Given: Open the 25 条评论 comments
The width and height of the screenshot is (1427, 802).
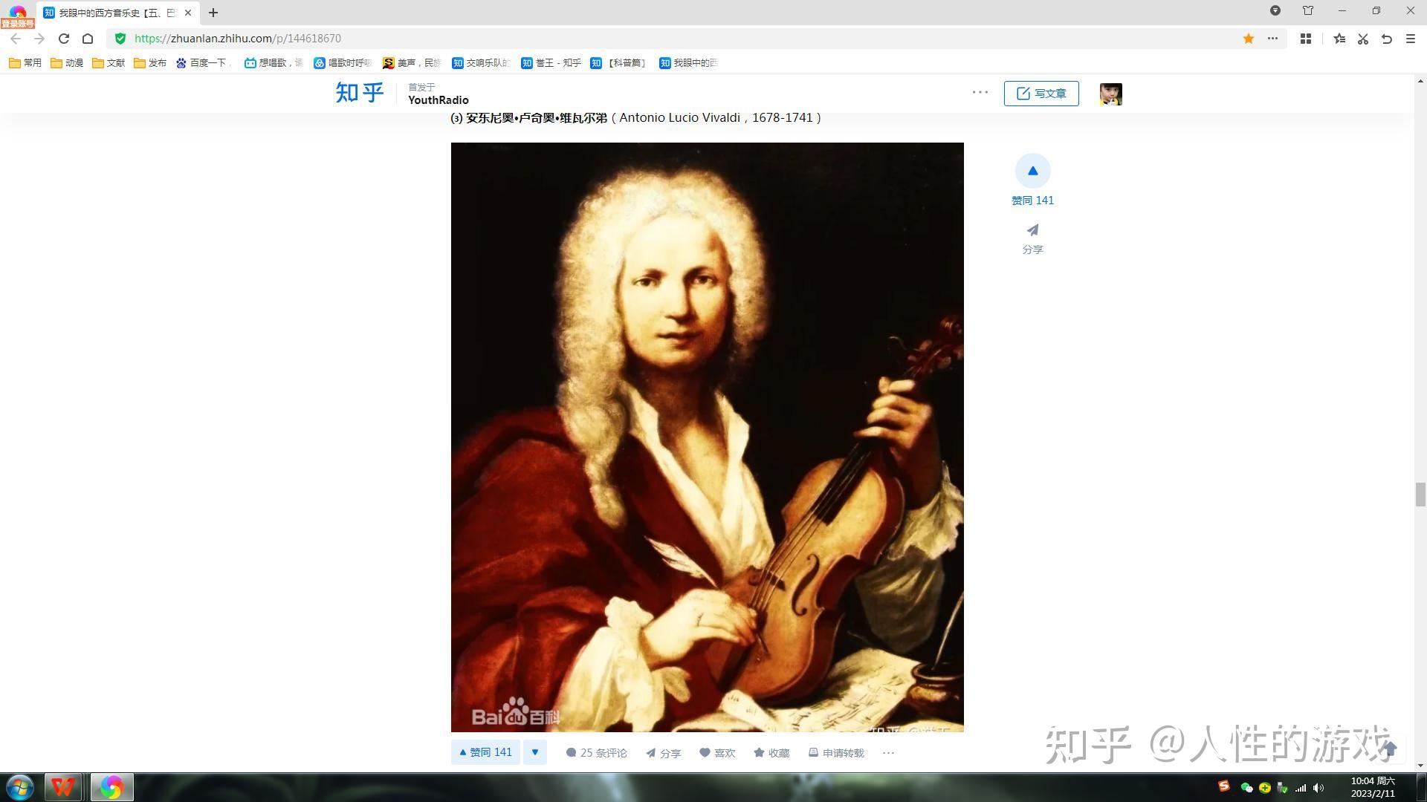Looking at the screenshot, I should pos(596,753).
